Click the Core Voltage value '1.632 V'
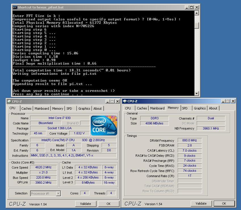241x210 pixels. [79, 133]
